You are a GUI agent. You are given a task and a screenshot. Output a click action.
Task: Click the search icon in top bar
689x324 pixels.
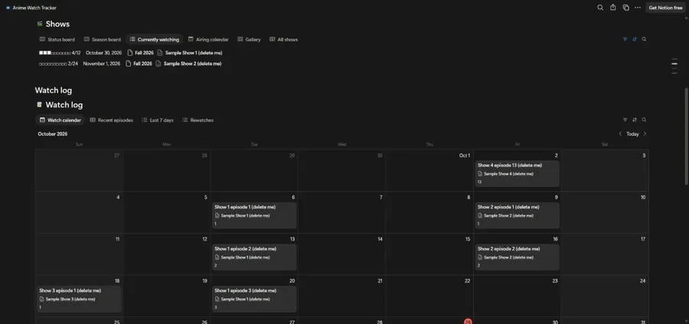click(x=599, y=8)
